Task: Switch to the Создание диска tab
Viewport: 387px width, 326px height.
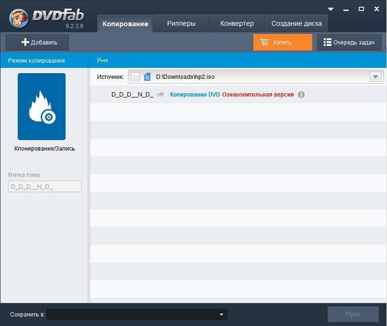Action: (296, 24)
